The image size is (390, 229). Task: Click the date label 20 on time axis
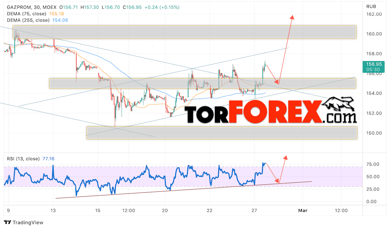pyautogui.click(x=165, y=210)
